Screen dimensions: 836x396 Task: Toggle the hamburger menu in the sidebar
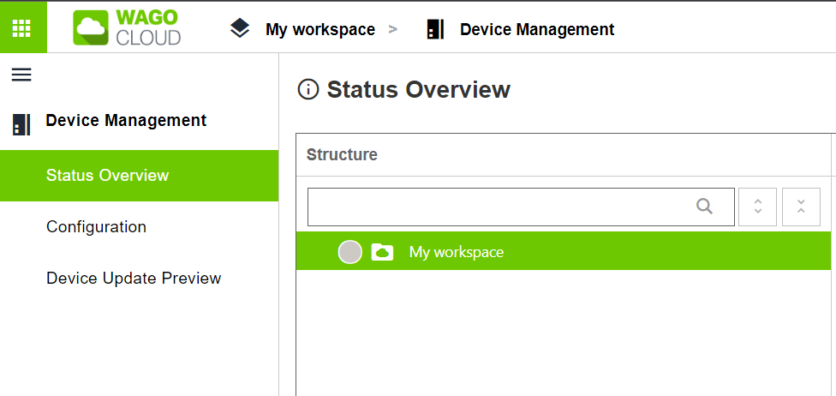[x=21, y=75]
